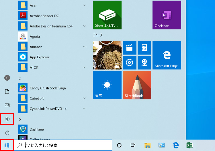Open File Explorer from the taskbar
This screenshot has height=151, width=215.
(x=147, y=145)
